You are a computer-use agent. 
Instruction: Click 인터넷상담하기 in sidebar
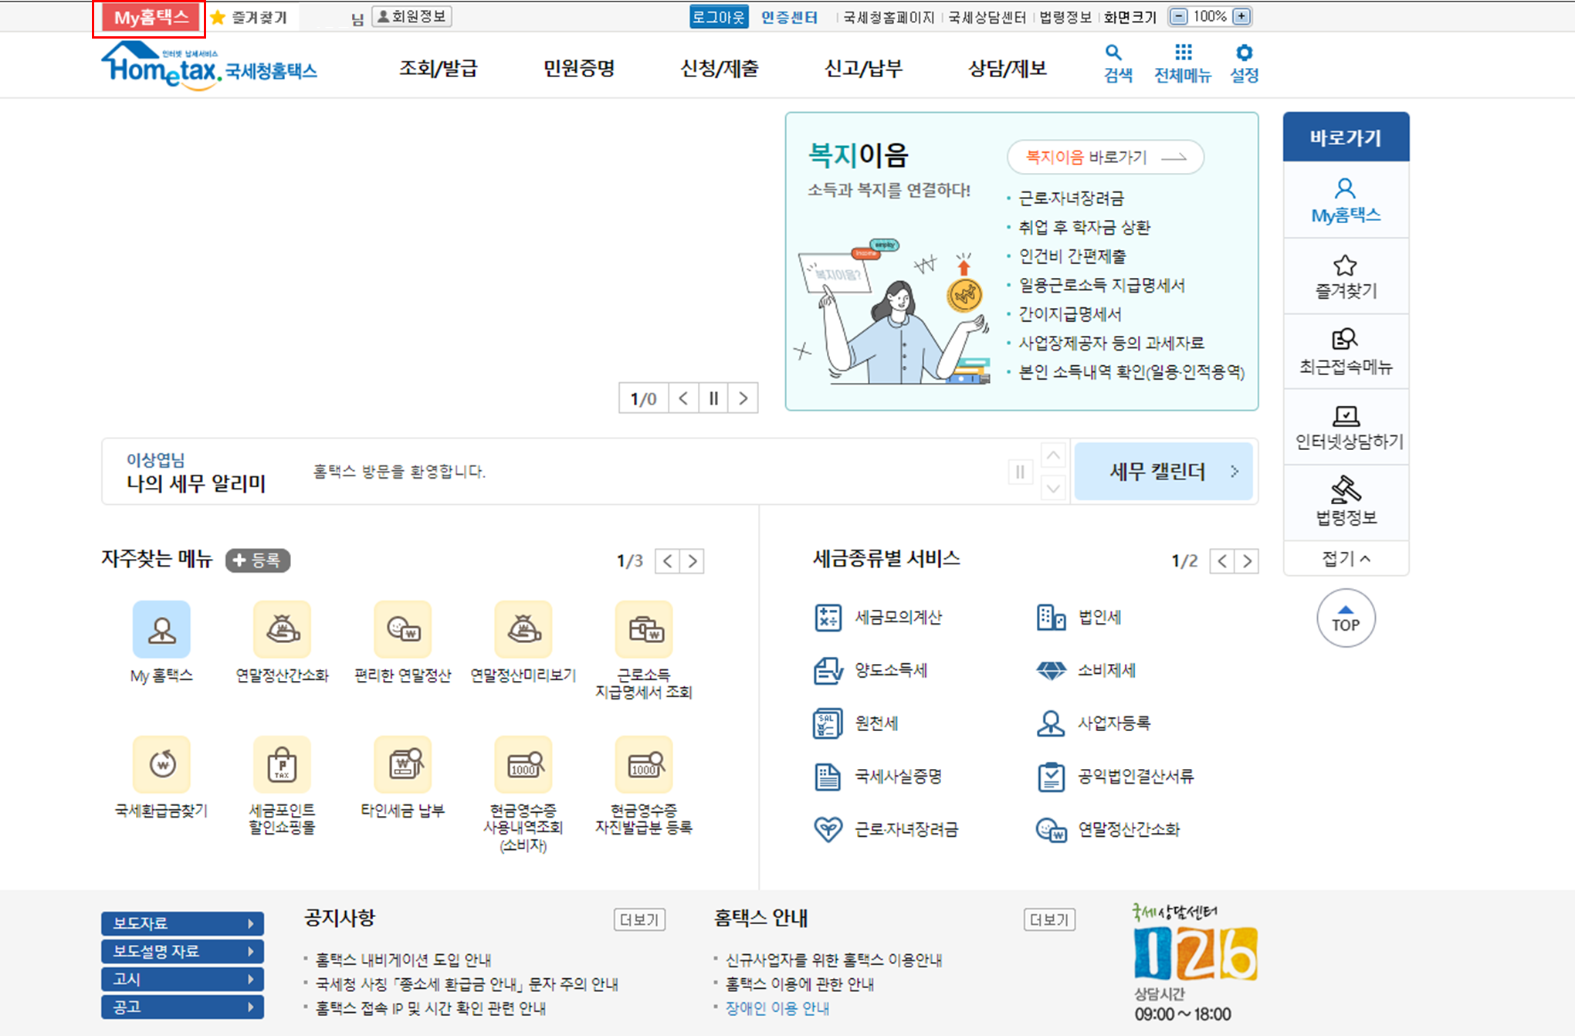tap(1346, 427)
